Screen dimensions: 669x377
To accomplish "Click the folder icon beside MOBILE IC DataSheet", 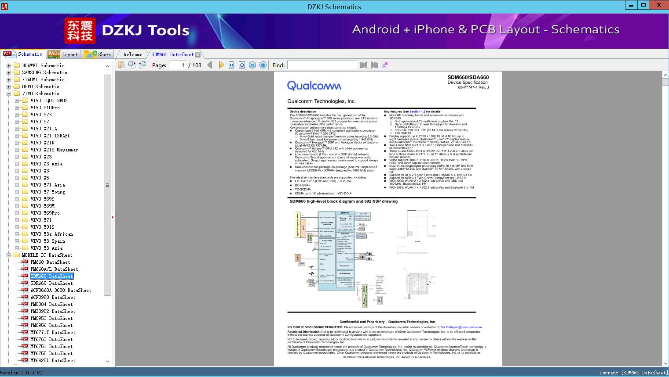I will (x=16, y=255).
